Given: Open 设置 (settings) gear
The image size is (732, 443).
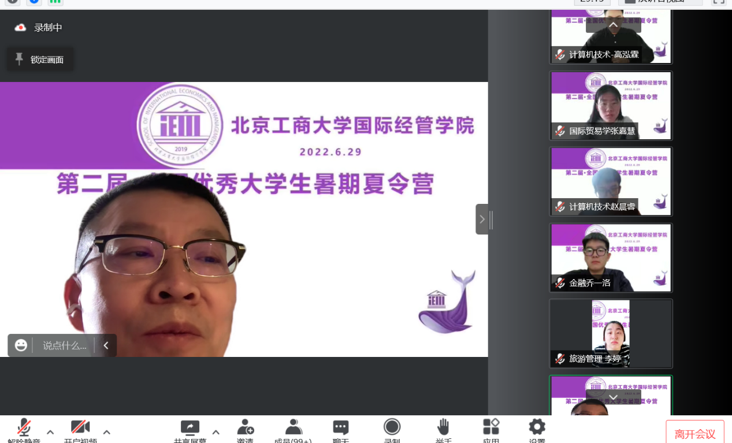Looking at the screenshot, I should coord(537,428).
